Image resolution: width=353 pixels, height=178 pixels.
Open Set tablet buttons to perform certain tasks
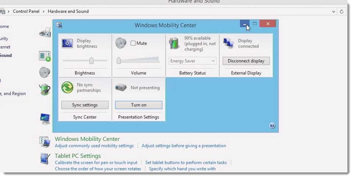pos(186,163)
